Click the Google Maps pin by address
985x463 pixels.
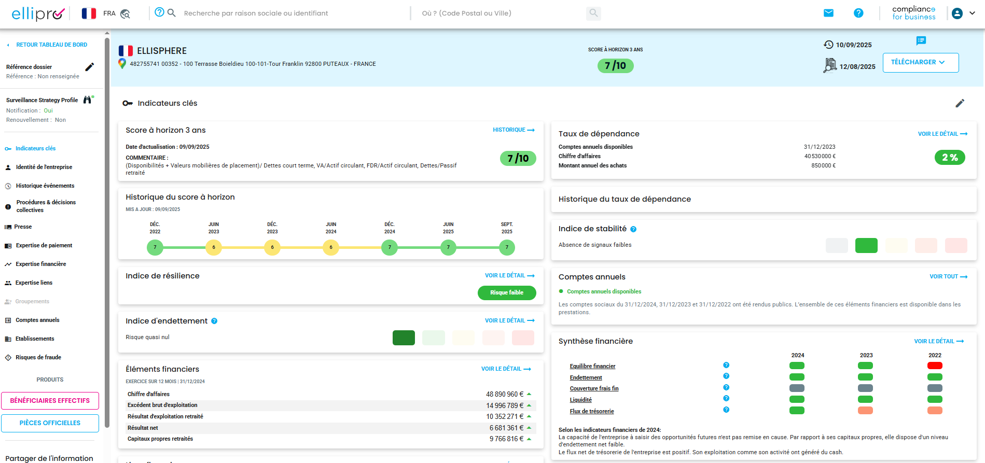click(x=122, y=64)
